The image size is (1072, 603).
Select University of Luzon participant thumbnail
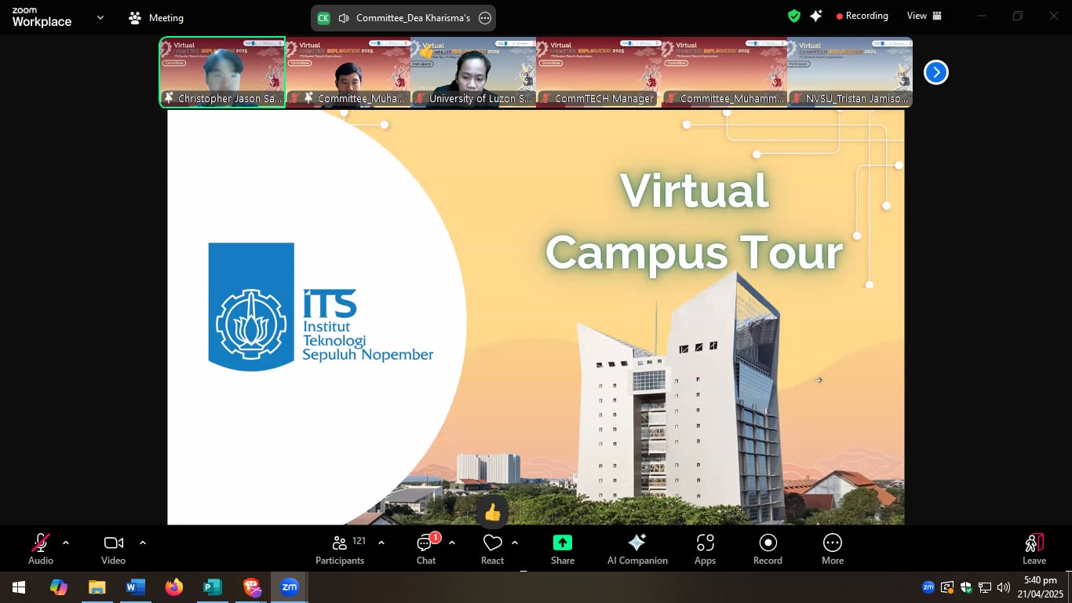473,72
